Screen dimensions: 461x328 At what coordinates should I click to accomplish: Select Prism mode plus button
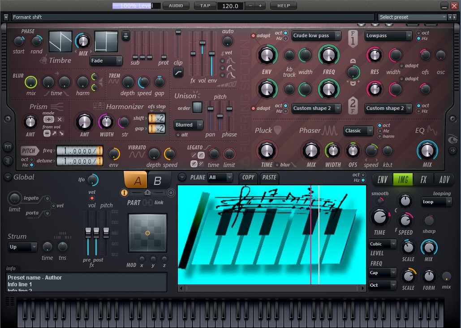pos(49,119)
